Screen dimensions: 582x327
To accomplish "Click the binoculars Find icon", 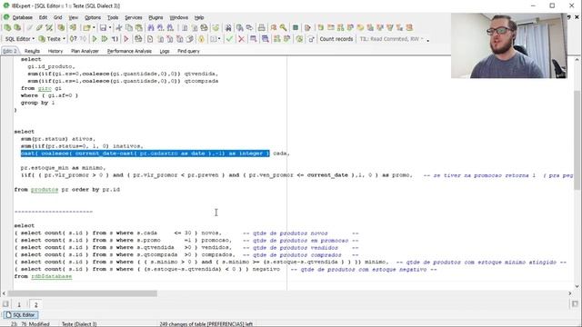I will 151,28.
